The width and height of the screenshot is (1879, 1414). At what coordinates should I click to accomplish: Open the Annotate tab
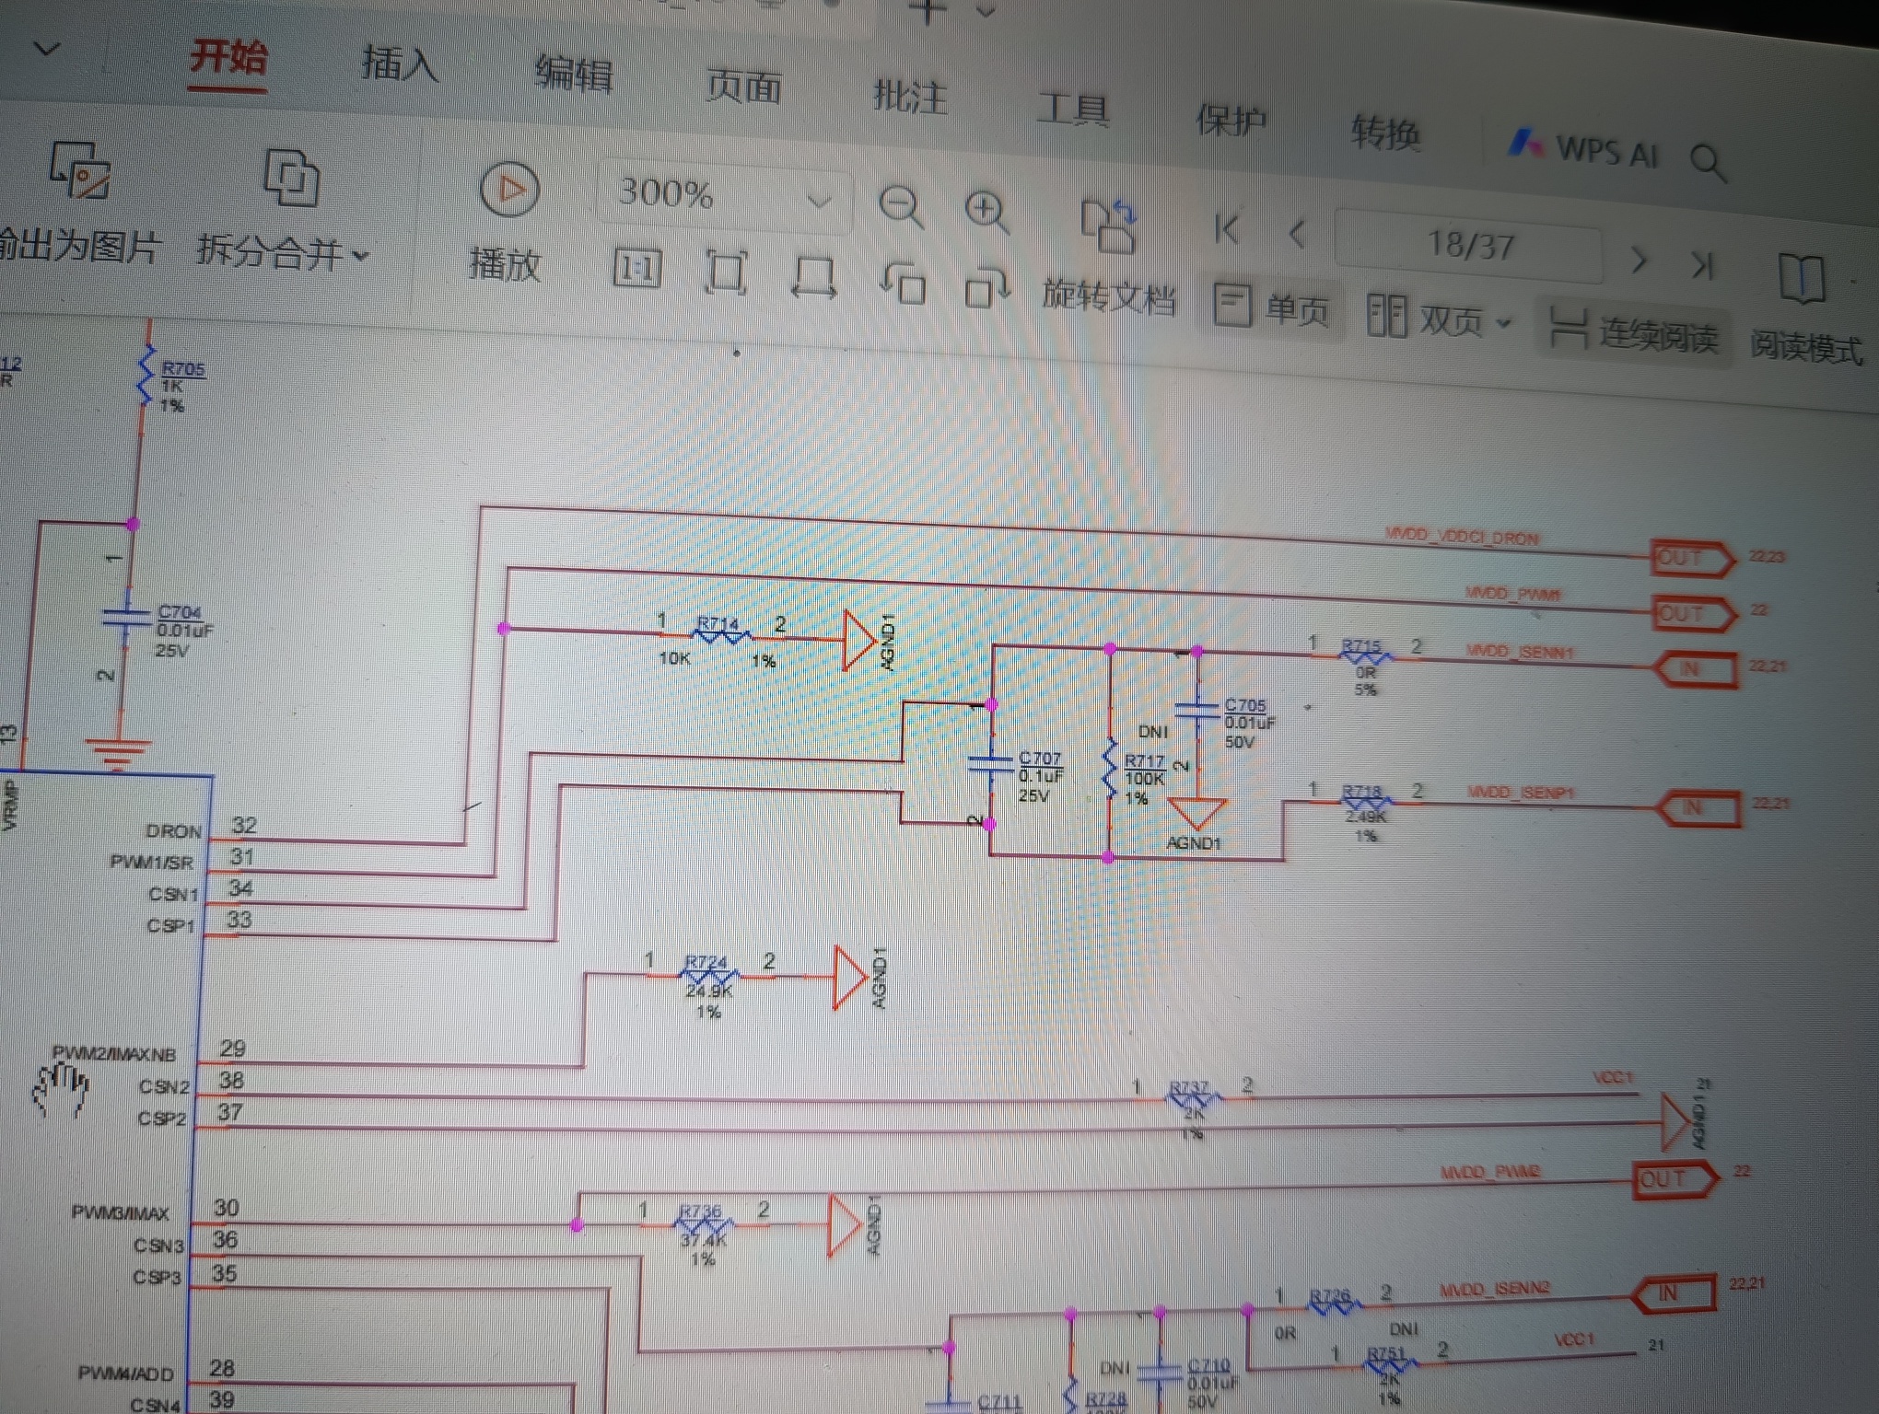pos(909,97)
